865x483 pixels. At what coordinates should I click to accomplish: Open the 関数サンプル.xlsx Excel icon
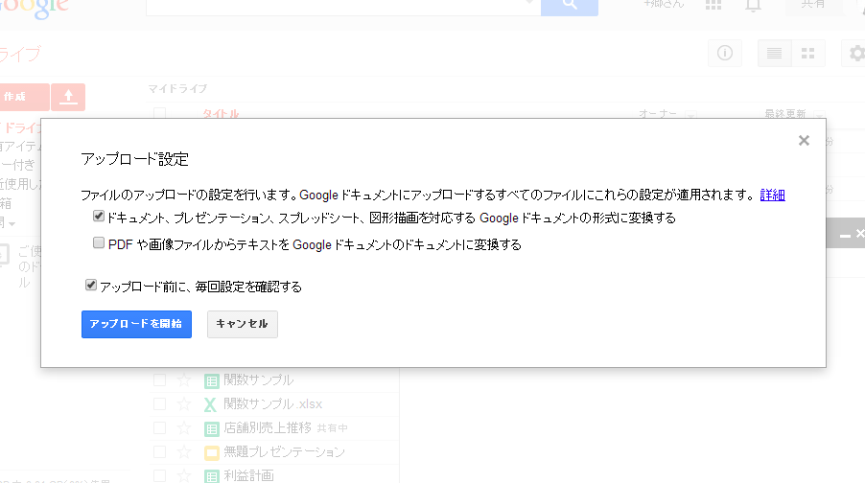coord(210,404)
